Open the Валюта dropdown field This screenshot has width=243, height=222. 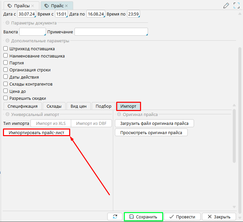click(32, 32)
